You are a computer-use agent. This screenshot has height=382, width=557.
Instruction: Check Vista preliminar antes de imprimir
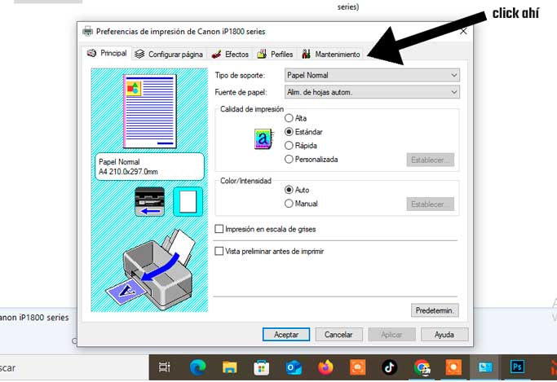click(219, 252)
